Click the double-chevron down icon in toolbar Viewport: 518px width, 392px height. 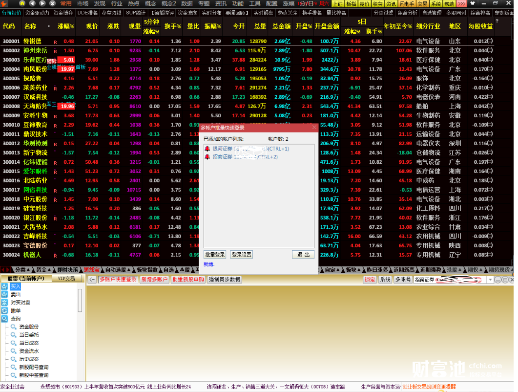[53, 3]
